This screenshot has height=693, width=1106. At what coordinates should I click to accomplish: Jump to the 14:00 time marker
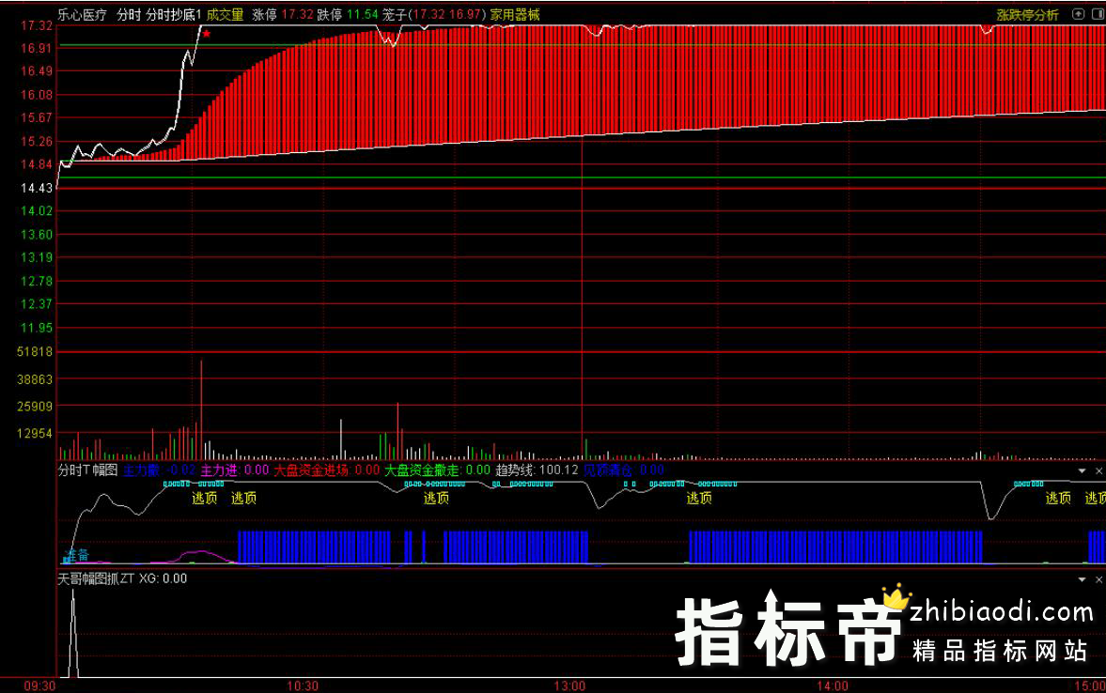point(833,685)
